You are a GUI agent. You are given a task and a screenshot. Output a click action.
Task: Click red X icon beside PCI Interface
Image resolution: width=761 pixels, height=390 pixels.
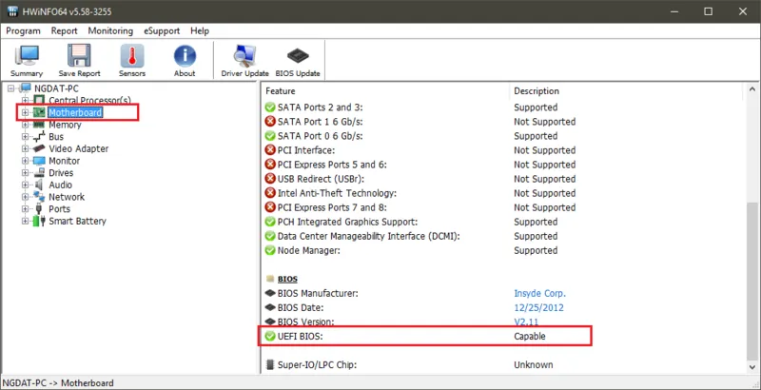tap(270, 150)
